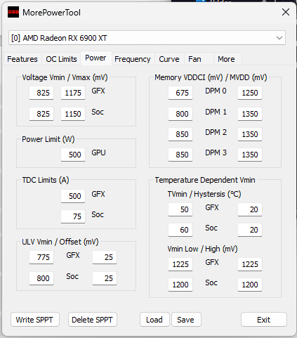
Task: Edit the GFX Hysteresis 20 field
Action: point(250,209)
